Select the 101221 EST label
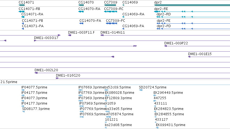Image resolution: width=230 pixels, height=129 pixels. [x=111, y=120]
